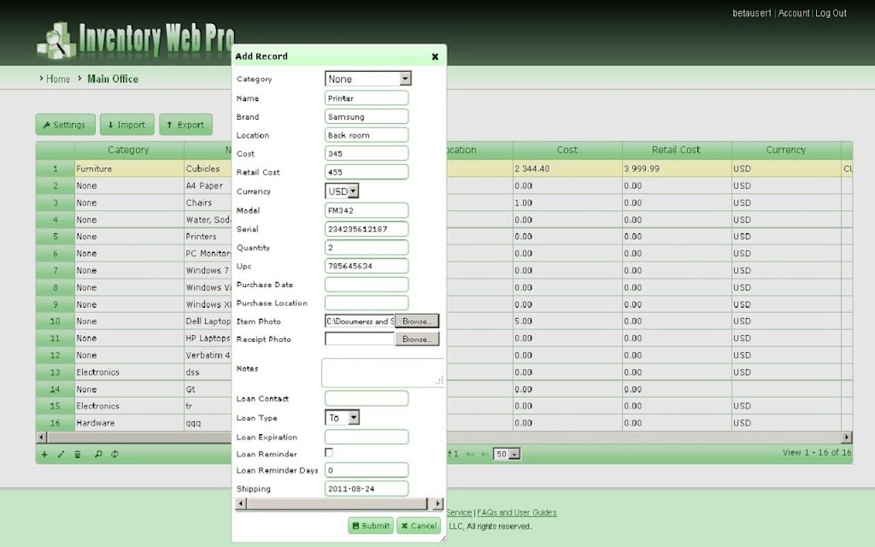Select the Furniture cell in row 1
This screenshot has height=547, width=875.
[129, 168]
